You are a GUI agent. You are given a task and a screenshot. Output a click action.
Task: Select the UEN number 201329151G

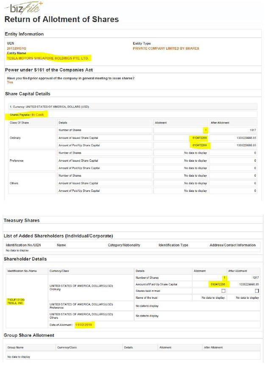17,48
